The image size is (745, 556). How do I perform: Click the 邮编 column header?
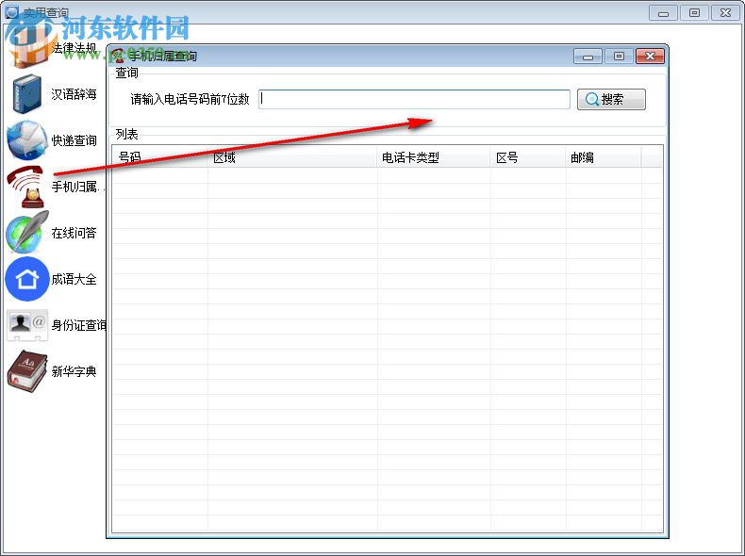(604, 157)
